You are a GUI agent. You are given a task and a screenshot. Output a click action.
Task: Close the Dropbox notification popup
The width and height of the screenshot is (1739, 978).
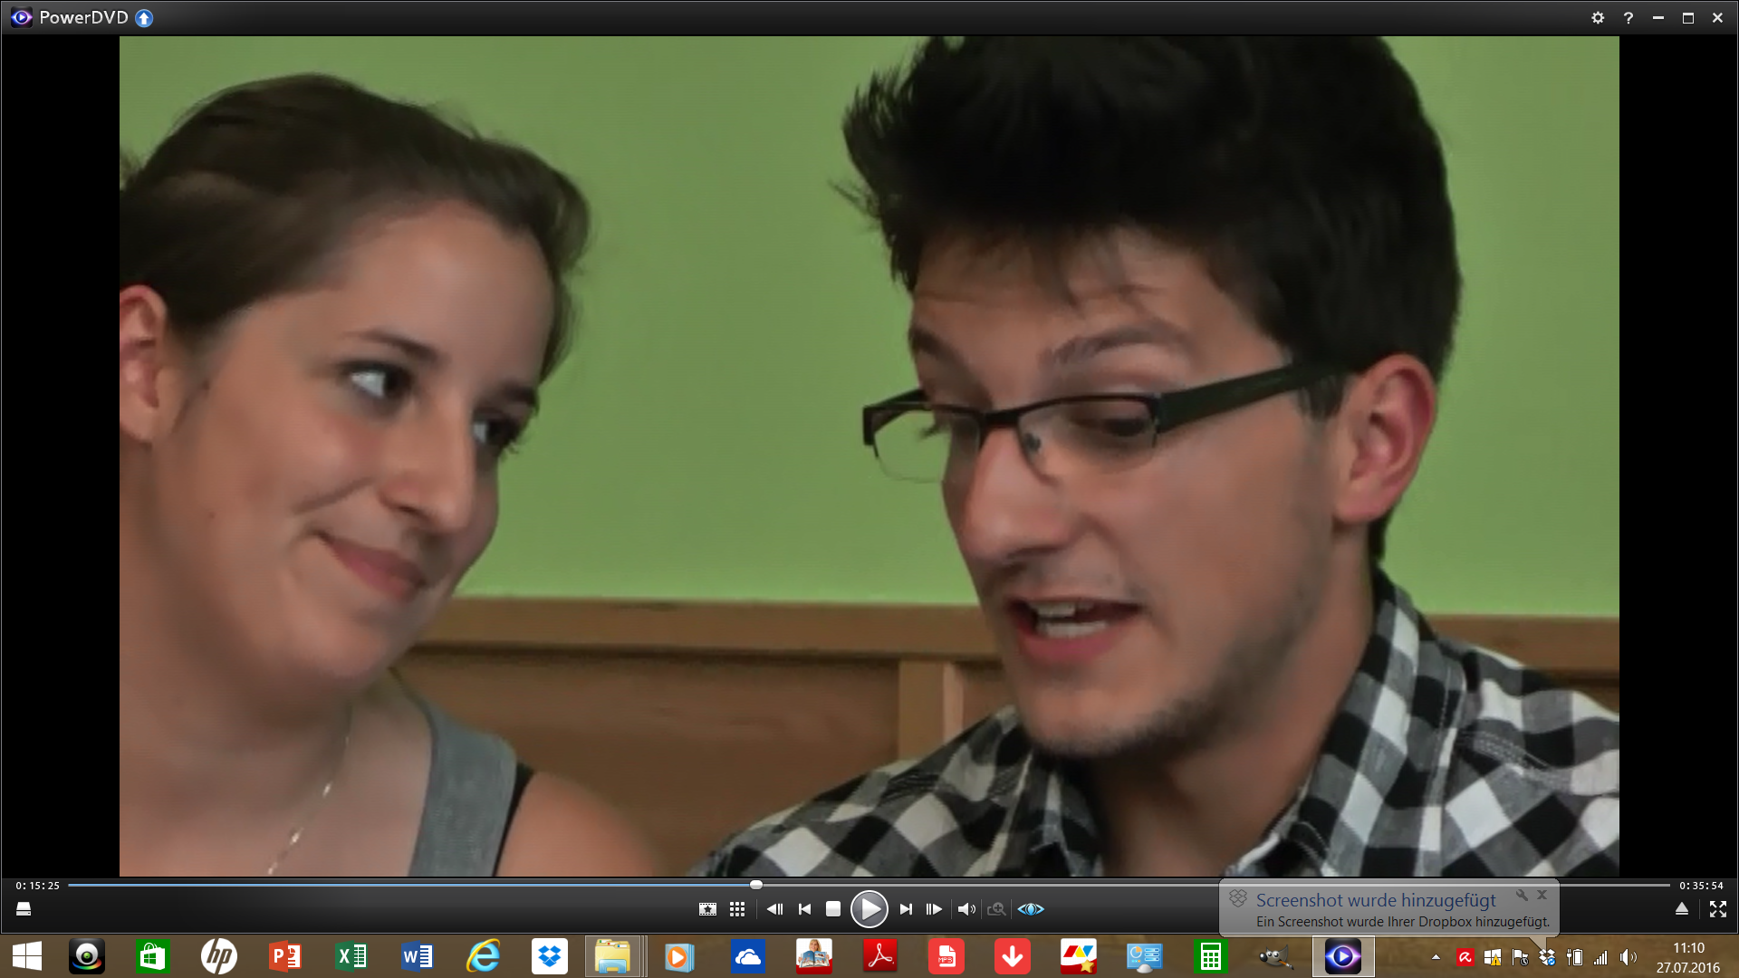1542,895
